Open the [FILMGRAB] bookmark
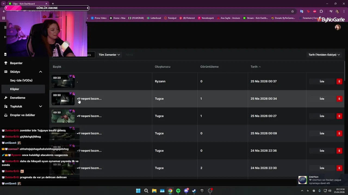348x195 pixels. click(136, 18)
